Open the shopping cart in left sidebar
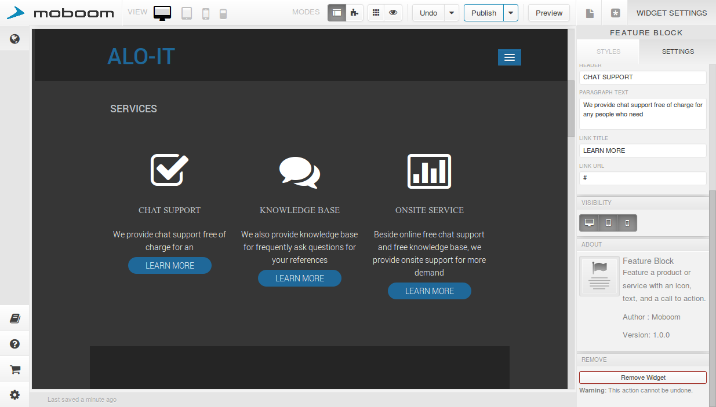 [x=15, y=369]
